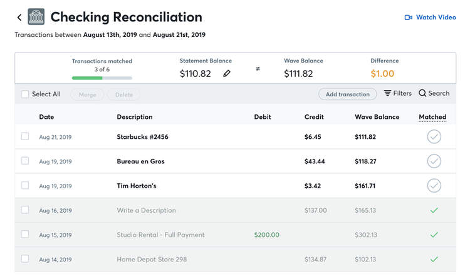
Task: Click the back arrow next to Checking Reconciliation
Action: point(19,18)
